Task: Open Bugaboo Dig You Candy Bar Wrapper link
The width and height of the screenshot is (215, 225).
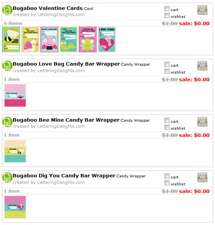Action: click(x=64, y=176)
